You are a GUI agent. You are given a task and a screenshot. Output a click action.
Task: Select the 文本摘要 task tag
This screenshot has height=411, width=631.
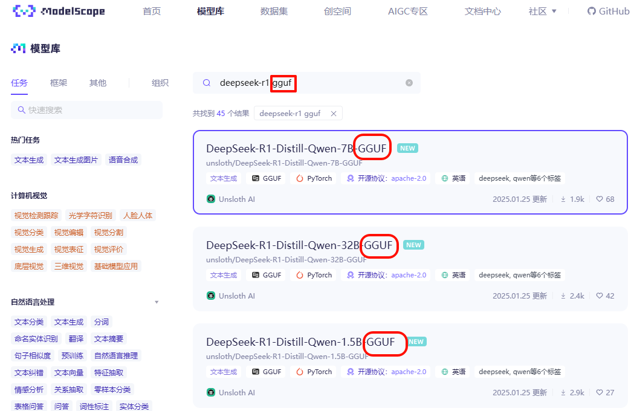pyautogui.click(x=109, y=338)
